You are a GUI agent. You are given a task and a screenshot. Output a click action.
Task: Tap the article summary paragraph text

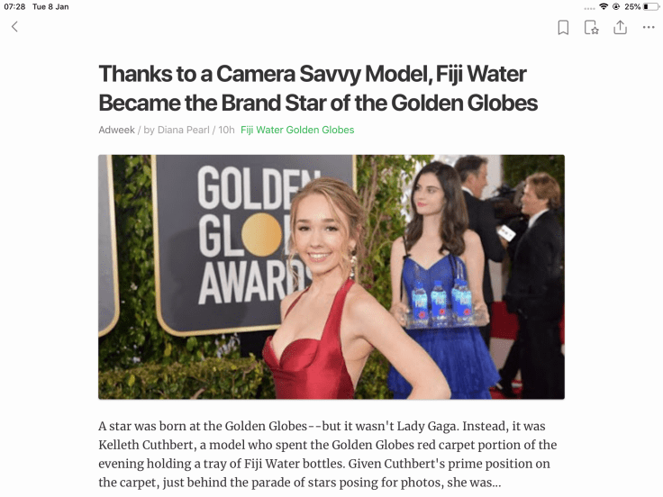click(x=328, y=455)
